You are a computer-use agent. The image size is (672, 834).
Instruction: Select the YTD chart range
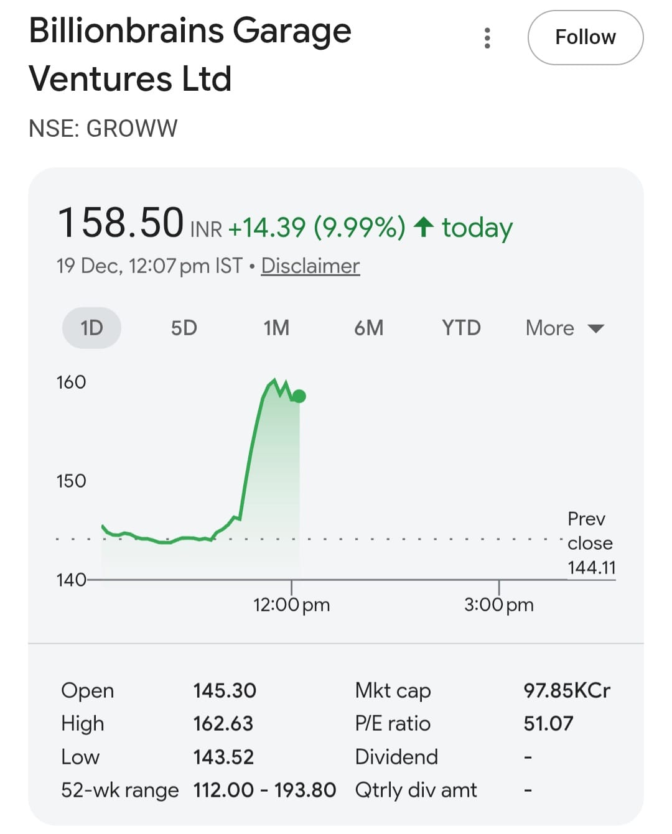click(461, 328)
